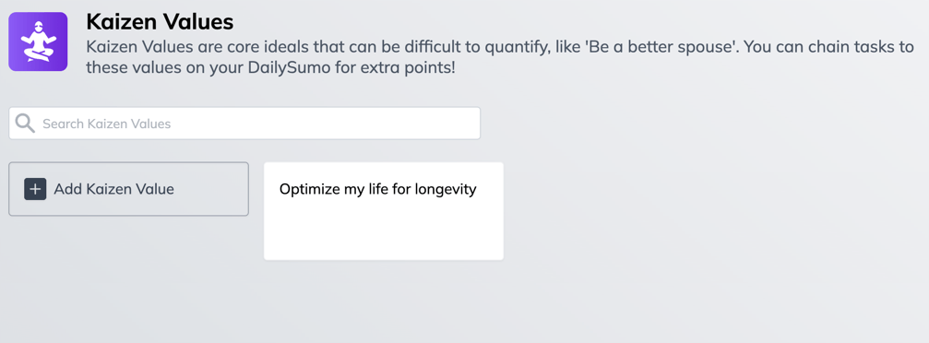
Task: Click the plus icon beside Add Kaizen Value
Action: [x=35, y=189]
